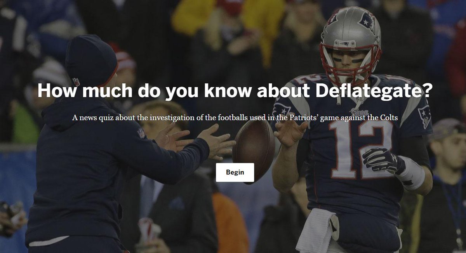466x253 pixels.
Task: Click the Patriots logo on helmet's right side
Action: [x=367, y=21]
